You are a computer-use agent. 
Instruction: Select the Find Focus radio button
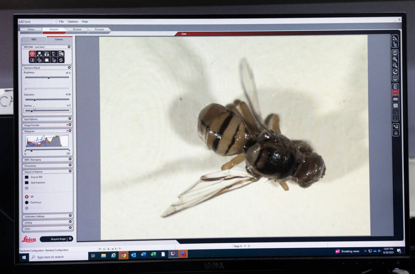coord(27,202)
